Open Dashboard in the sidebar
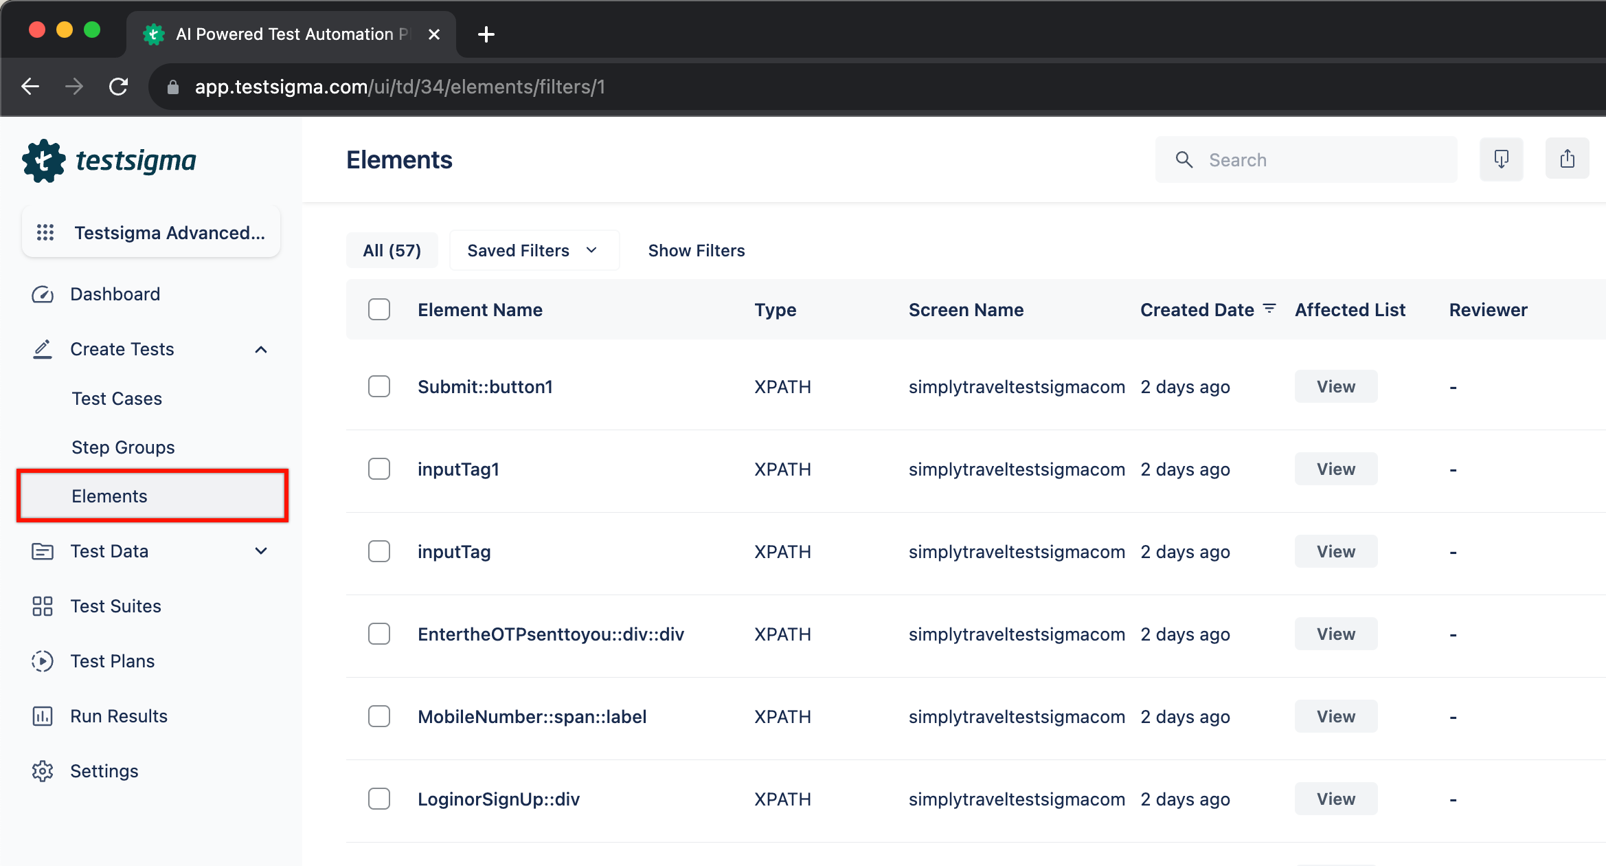This screenshot has width=1606, height=866. 115,294
